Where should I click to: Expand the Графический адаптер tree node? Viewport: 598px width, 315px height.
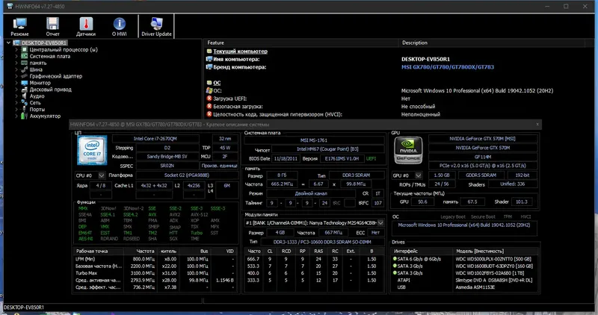16,76
